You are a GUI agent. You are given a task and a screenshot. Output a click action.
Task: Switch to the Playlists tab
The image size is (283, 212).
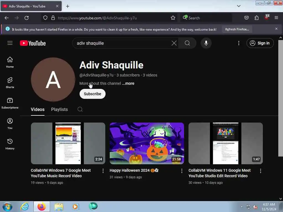click(59, 109)
